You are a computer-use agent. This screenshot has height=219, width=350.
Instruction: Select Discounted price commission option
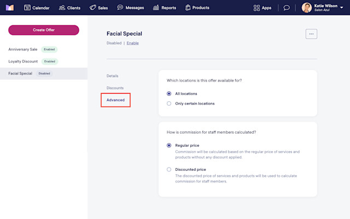169,169
